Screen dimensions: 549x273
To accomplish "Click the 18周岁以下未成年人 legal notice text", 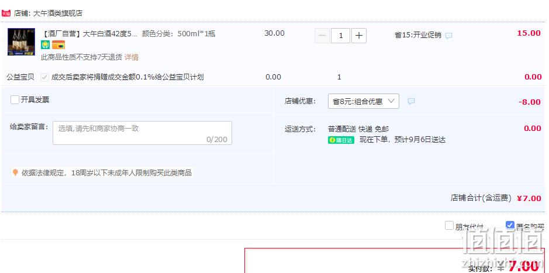I will point(107,172).
